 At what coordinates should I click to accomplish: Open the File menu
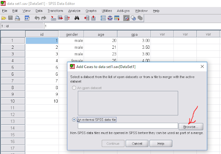[4, 11]
